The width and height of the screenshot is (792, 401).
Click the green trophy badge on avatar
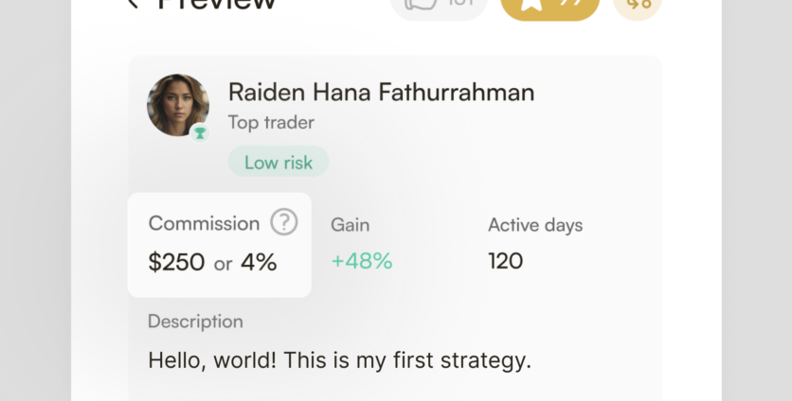tap(199, 133)
